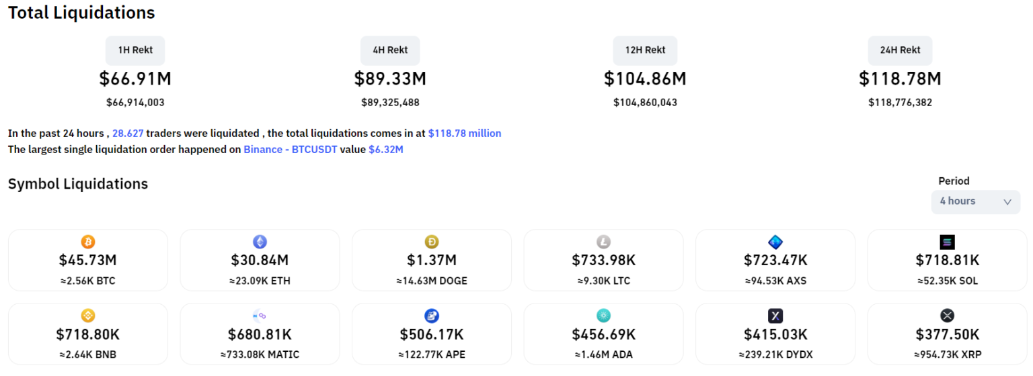
Task: Click the Ethereum coin icon
Action: click(260, 242)
